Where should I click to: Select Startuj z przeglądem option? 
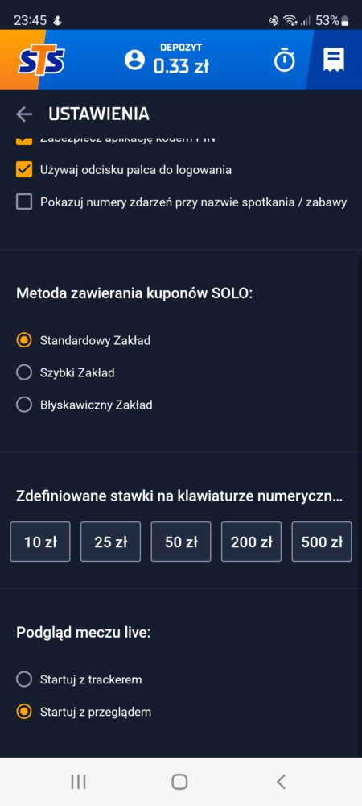[24, 712]
